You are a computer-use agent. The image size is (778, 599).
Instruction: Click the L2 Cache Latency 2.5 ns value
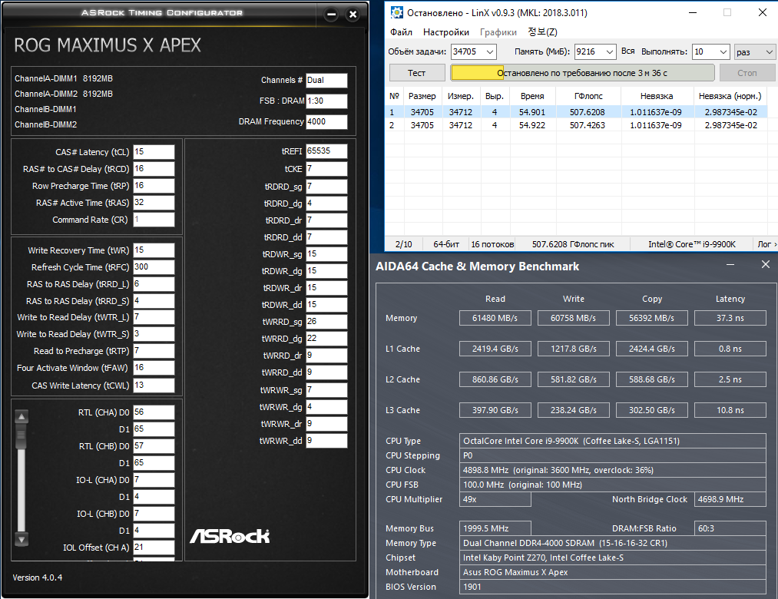(x=730, y=379)
